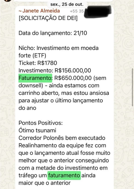Click the sex., 25 de out. date chip
Image resolution: width=134 pixels, height=189 pixels.
pyautogui.click(x=67, y=4)
